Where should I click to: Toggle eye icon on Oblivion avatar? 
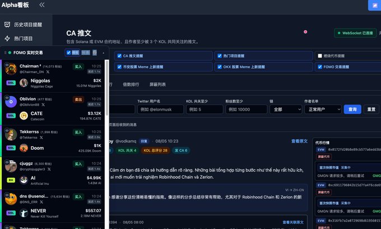(7, 98)
